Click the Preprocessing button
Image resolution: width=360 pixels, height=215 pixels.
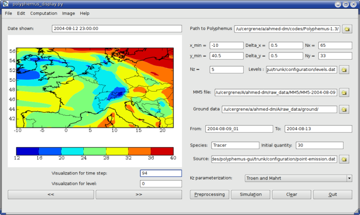pyautogui.click(x=209, y=194)
